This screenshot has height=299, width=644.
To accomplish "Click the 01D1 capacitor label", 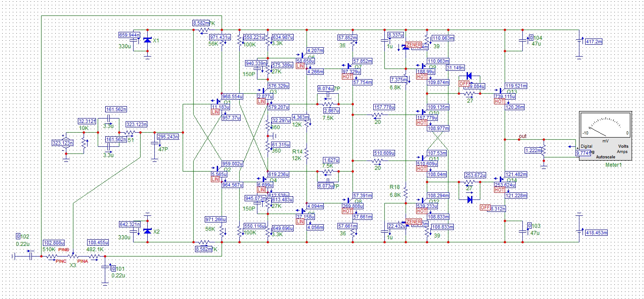I will [x=119, y=268].
